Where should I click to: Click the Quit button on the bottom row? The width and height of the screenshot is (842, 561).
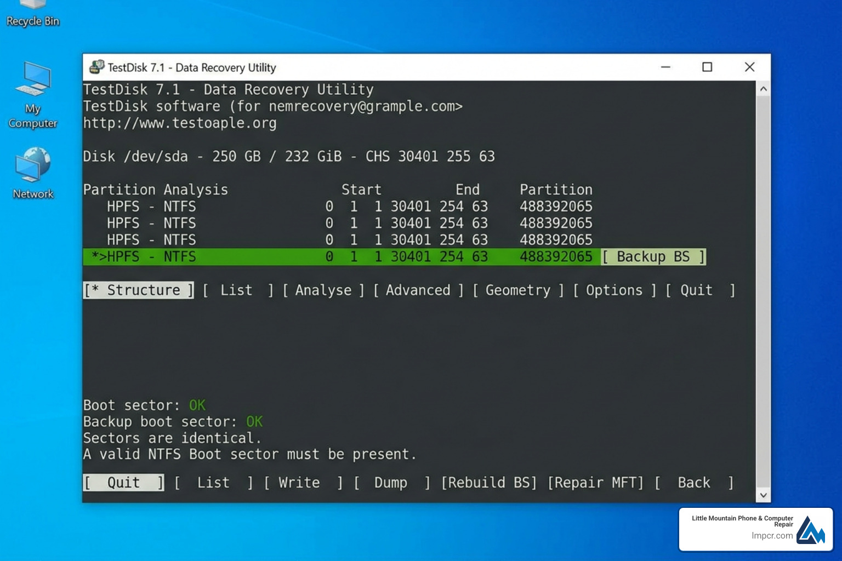coord(123,483)
